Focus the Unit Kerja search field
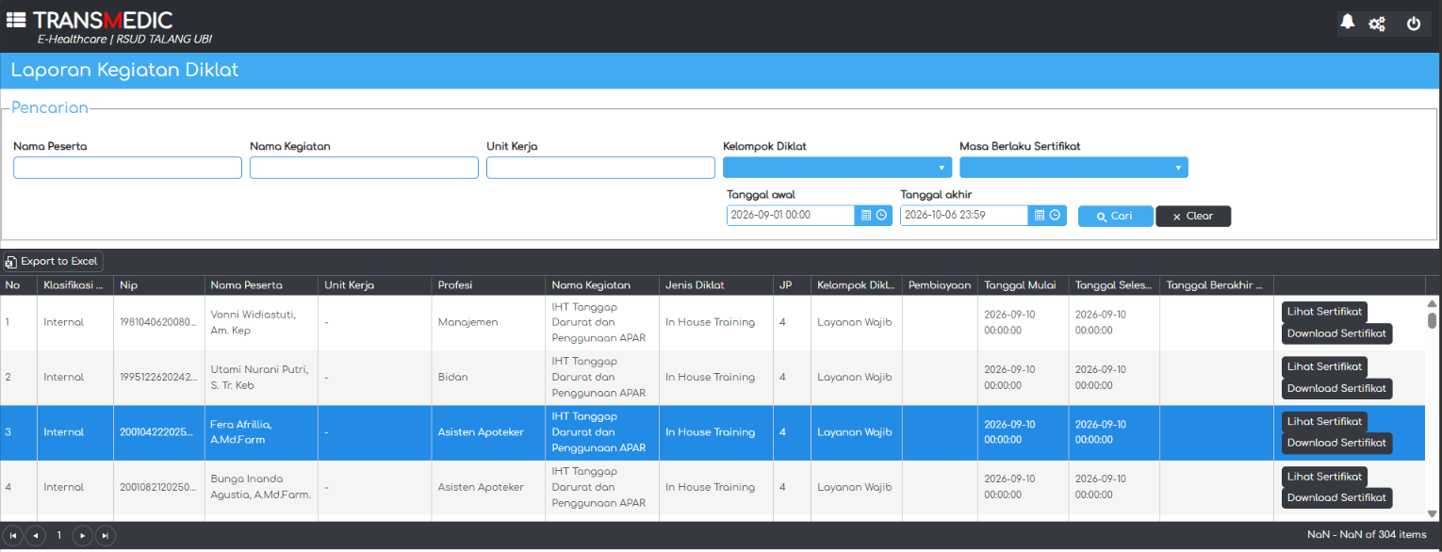1442x552 pixels. click(x=600, y=168)
